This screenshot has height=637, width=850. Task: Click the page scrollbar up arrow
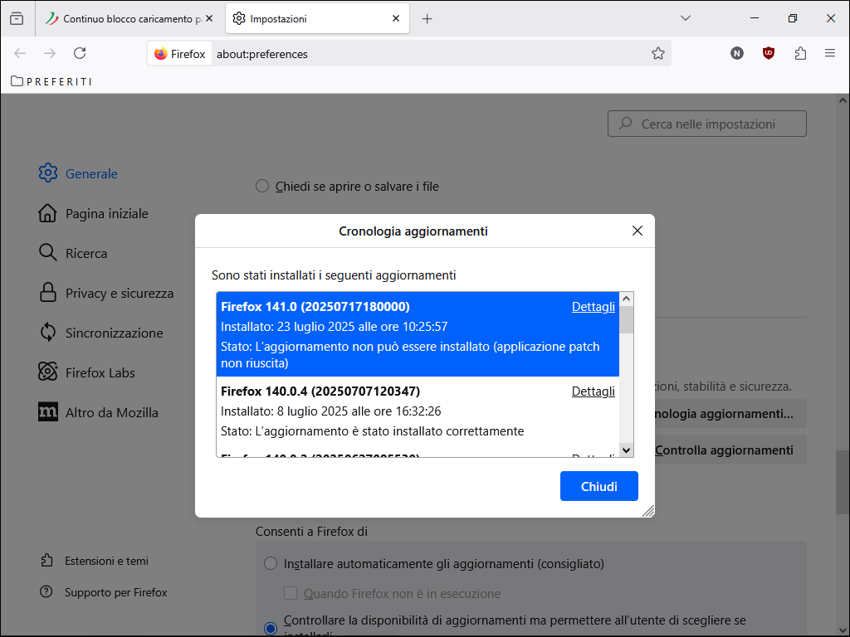843,100
